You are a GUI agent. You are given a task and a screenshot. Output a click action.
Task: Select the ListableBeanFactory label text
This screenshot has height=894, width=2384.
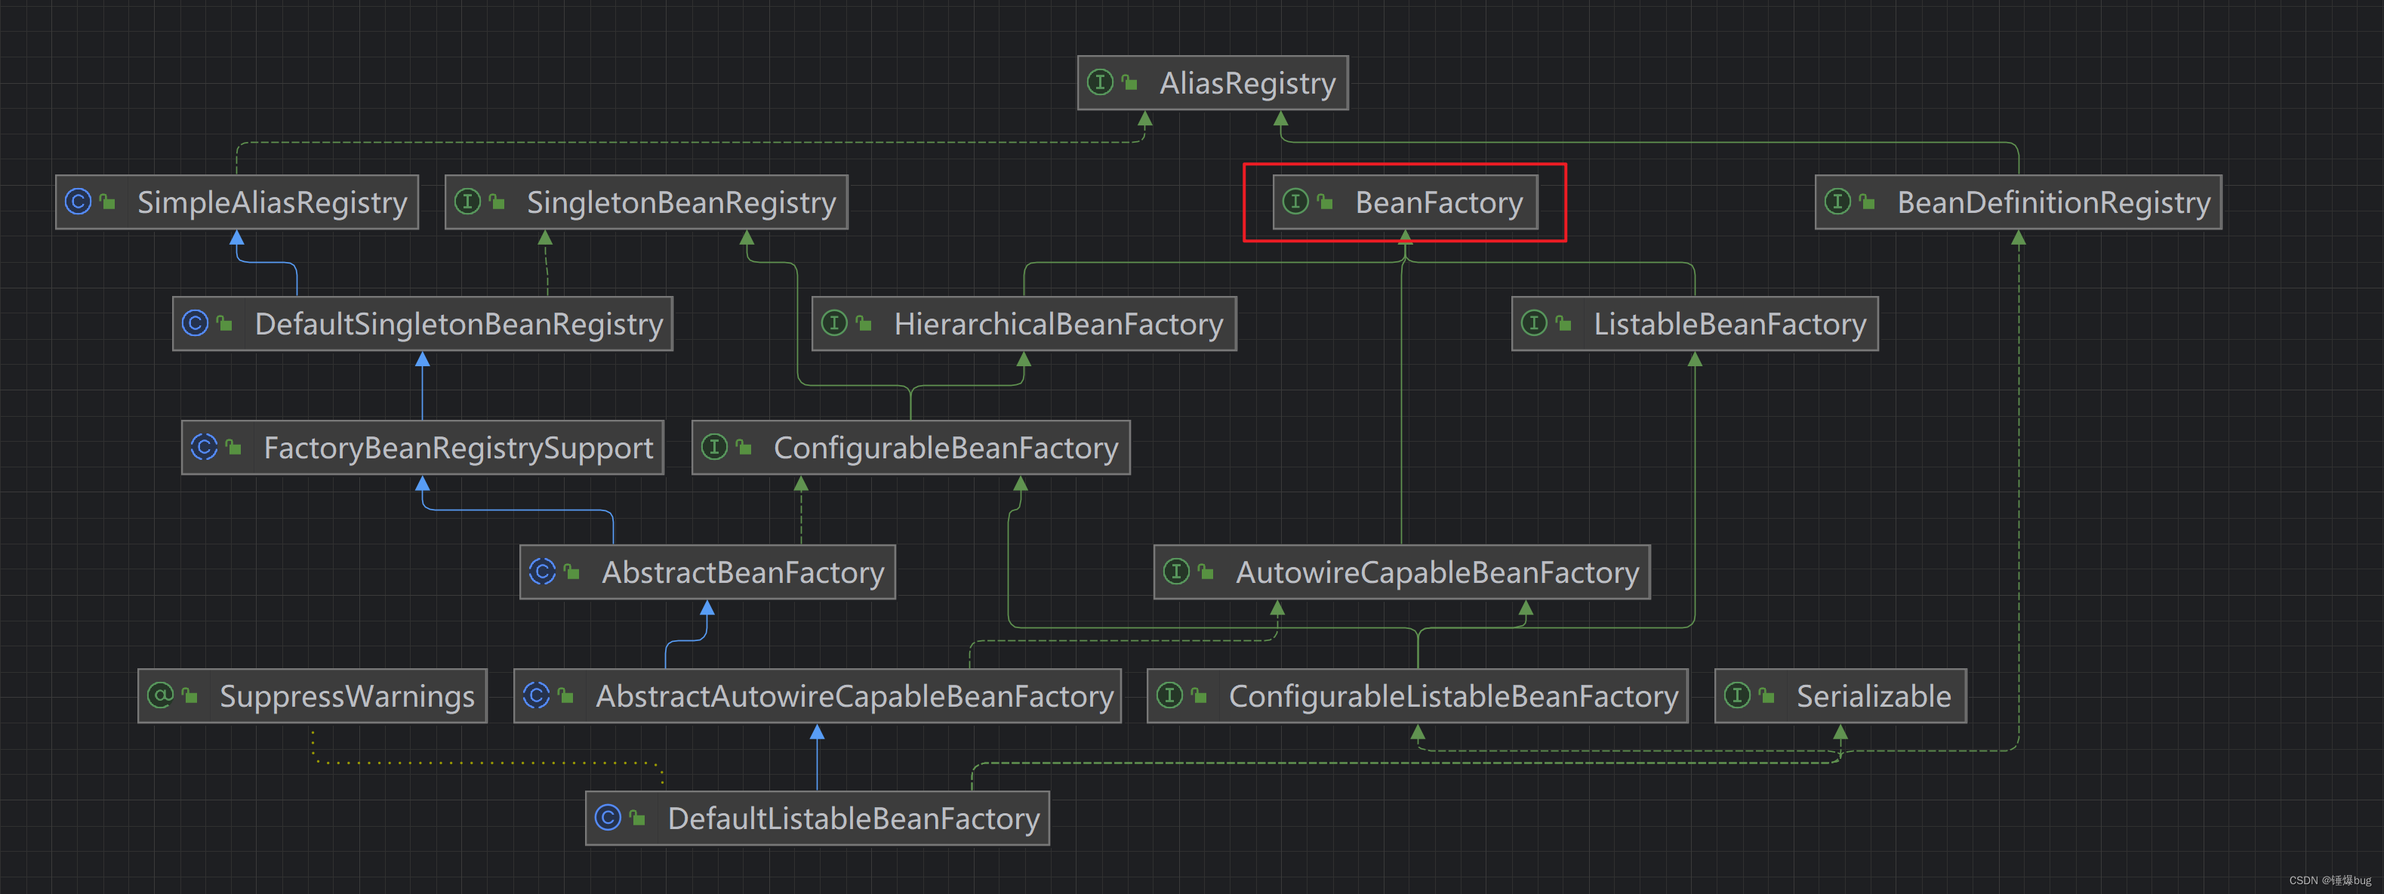(x=1729, y=324)
